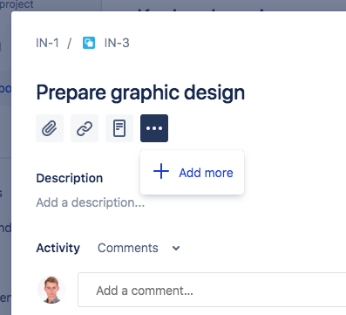This screenshot has height=315, width=346.
Task: Click the link issue chain icon
Action: [x=85, y=128]
